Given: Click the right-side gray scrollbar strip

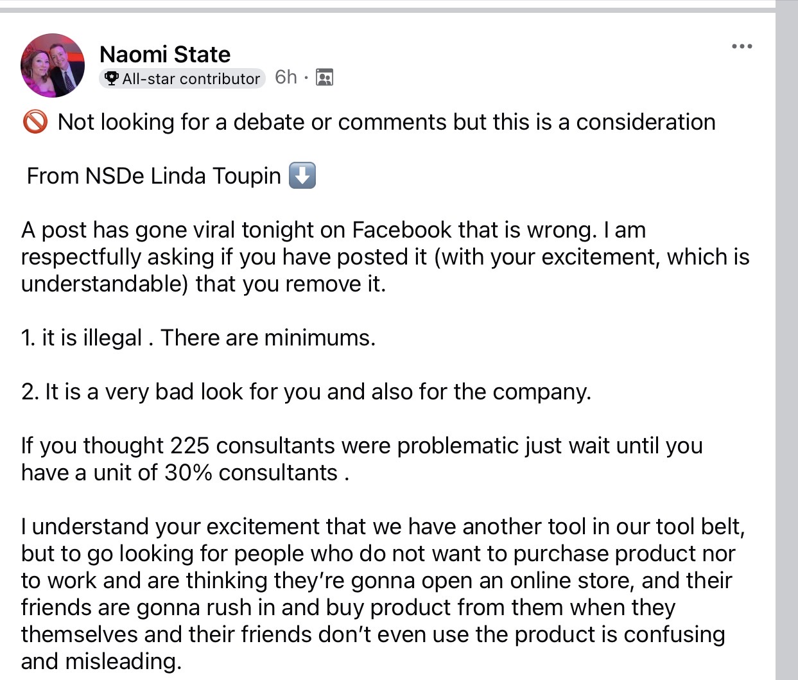Looking at the screenshot, I should [786, 340].
